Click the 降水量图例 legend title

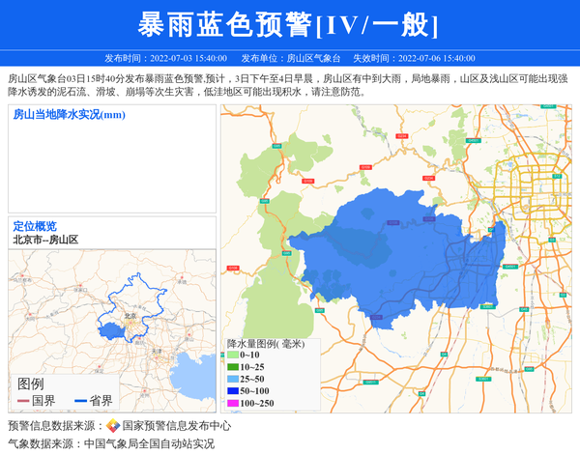(265, 343)
